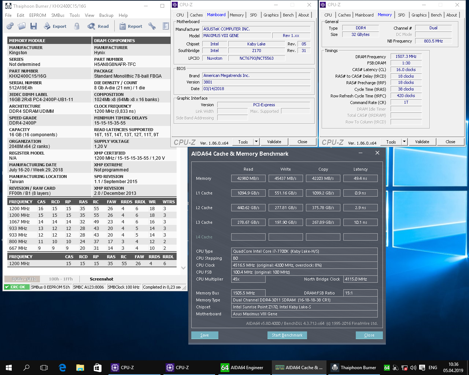Select the 100h - 1FFh page tab
Image resolution: width=469 pixels, height=375 pixels.
coord(61,279)
